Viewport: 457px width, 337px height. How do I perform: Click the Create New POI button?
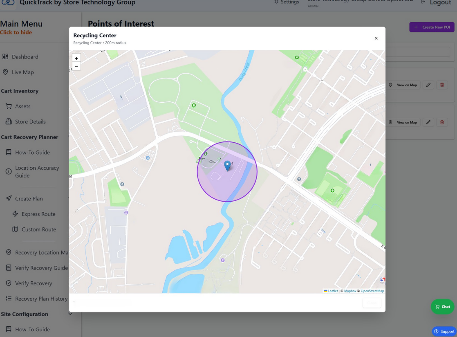pos(432,27)
